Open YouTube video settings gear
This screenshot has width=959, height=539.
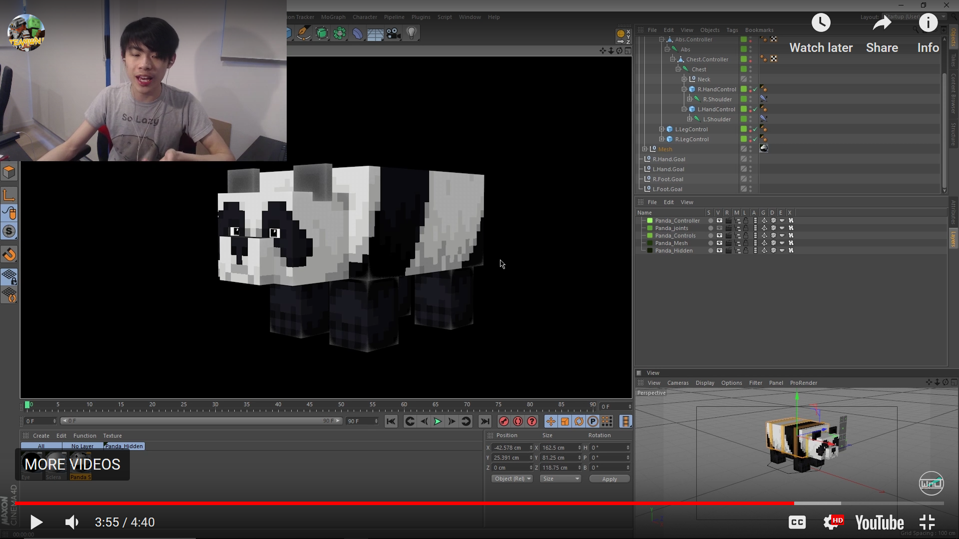pyautogui.click(x=833, y=522)
